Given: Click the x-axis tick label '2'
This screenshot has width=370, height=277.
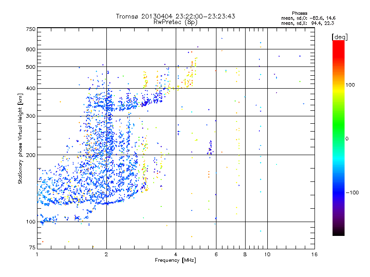Looking at the screenshot, I should pyautogui.click(x=106, y=254).
